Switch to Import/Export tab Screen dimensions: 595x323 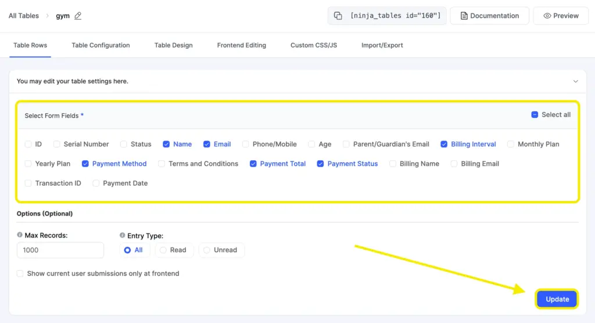pos(382,45)
